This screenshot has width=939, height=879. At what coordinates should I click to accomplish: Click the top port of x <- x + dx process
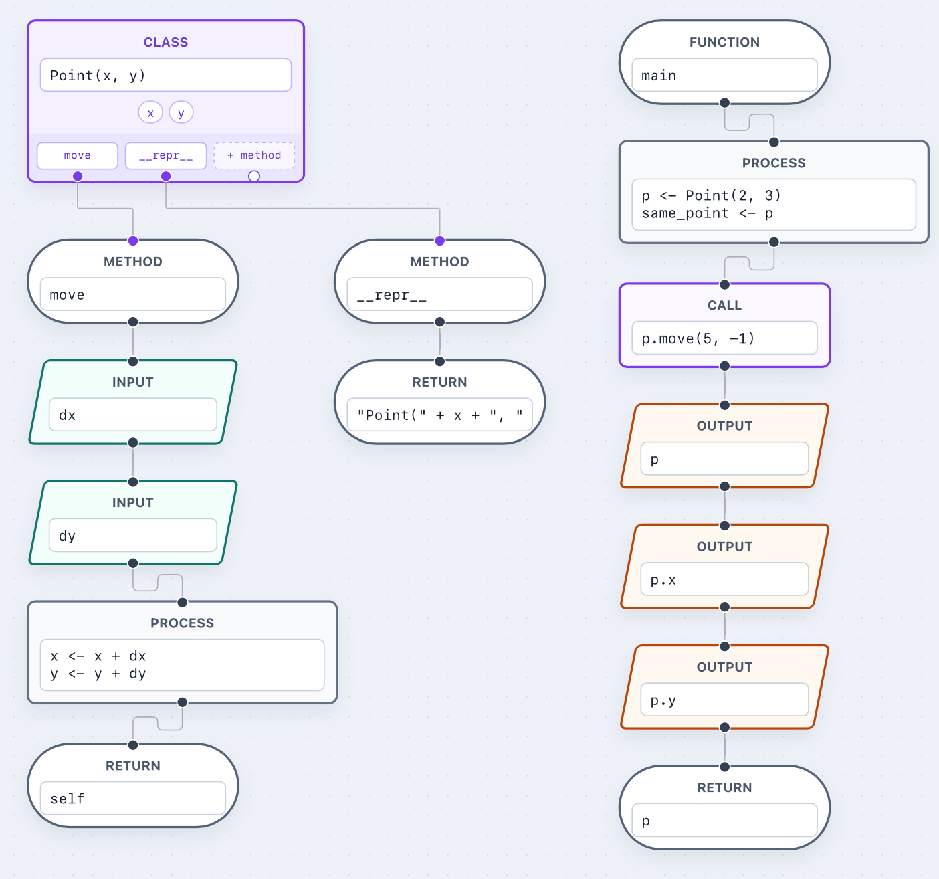click(183, 603)
